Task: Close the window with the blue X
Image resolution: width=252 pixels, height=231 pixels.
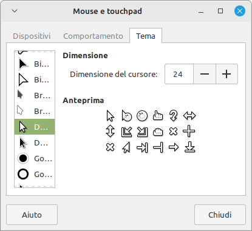Action: tap(240, 11)
